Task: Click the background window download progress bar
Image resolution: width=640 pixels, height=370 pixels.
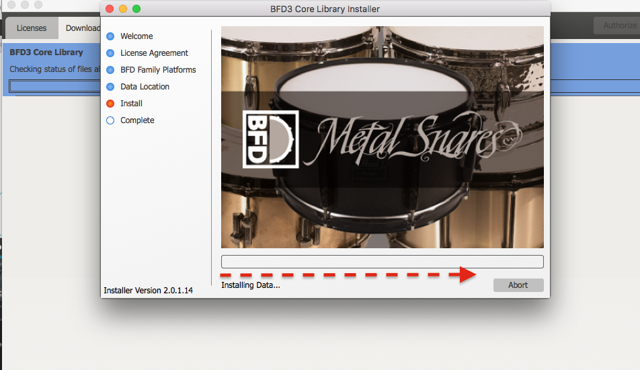Action: tap(54, 86)
